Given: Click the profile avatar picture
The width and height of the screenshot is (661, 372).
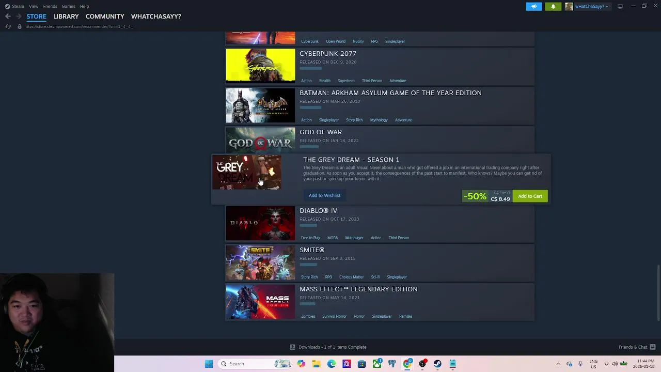Looking at the screenshot, I should [569, 6].
